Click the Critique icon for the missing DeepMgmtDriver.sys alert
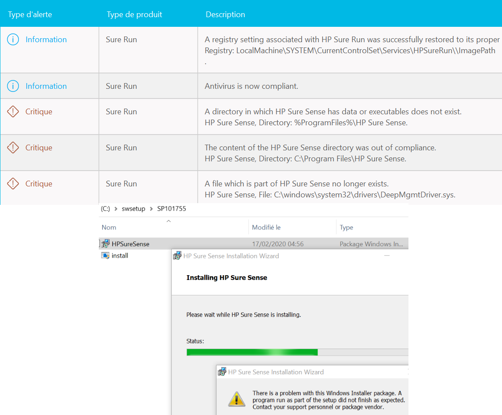 point(13,183)
